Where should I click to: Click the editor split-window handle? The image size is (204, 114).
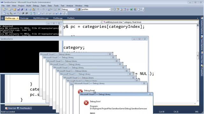198,25
